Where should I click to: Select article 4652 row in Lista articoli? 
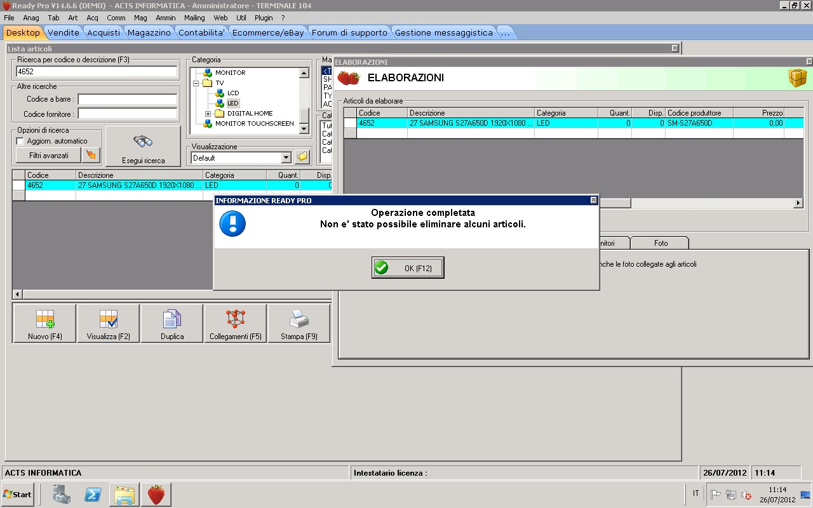(172, 185)
